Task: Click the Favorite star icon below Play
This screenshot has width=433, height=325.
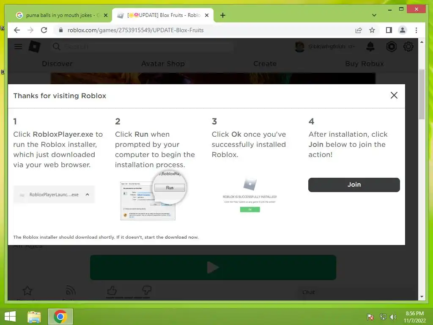Action: [x=27, y=291]
